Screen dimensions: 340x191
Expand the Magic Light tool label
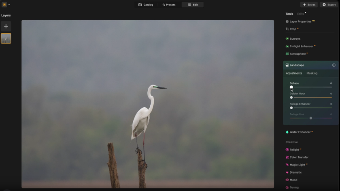(297, 165)
